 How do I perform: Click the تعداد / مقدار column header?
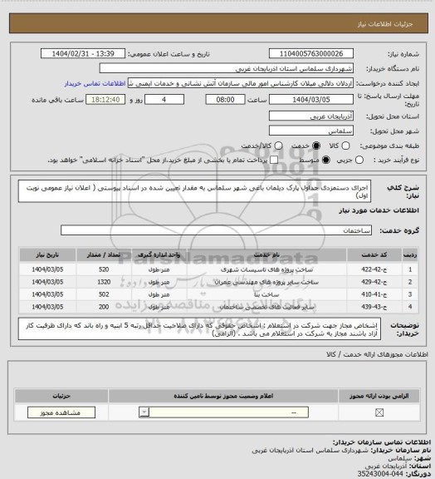click(104, 254)
